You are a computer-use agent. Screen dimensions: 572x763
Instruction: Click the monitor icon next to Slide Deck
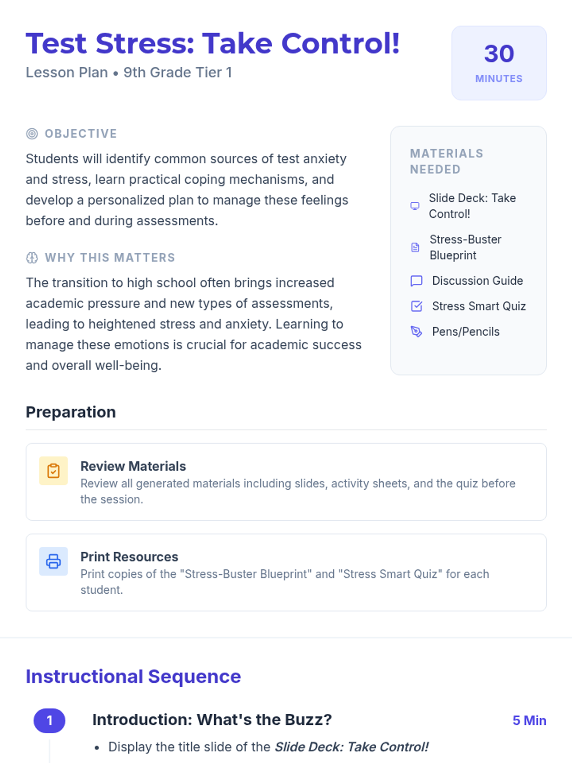pos(415,206)
